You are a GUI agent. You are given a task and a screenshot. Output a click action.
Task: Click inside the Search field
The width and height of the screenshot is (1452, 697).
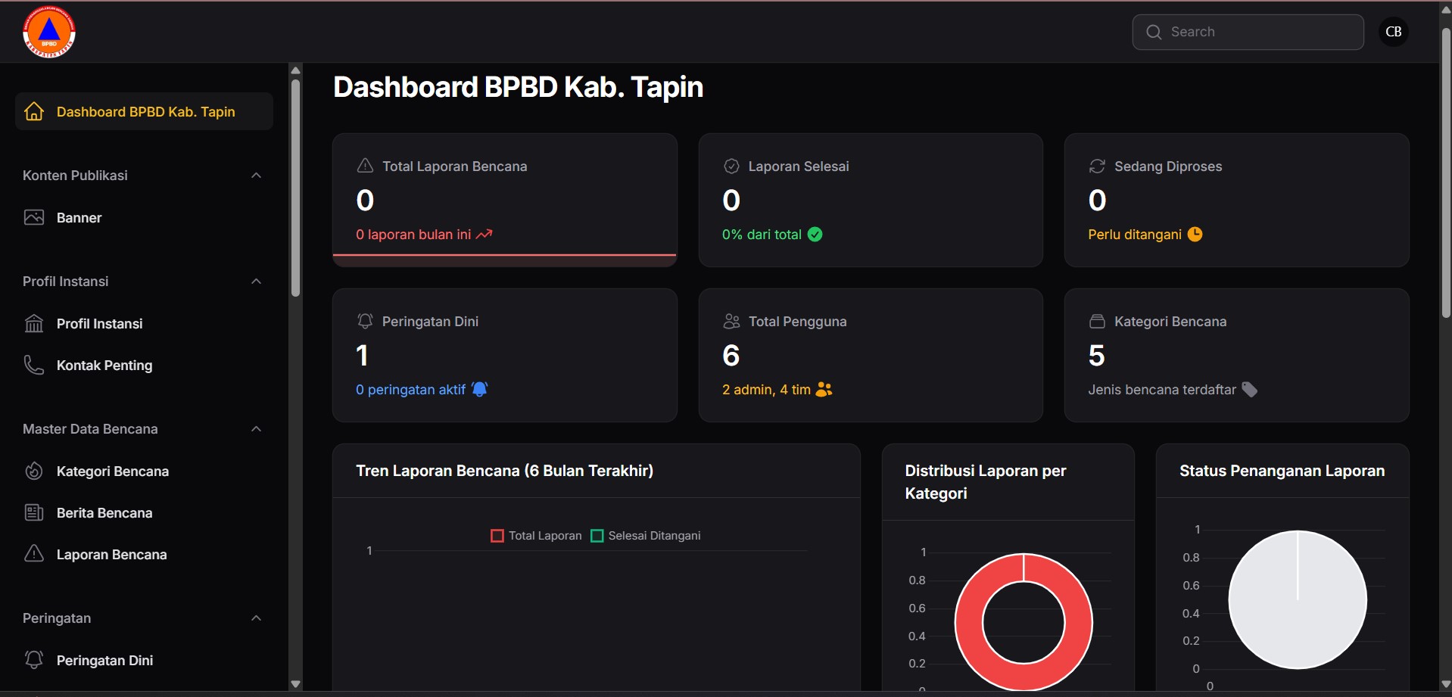(1248, 32)
